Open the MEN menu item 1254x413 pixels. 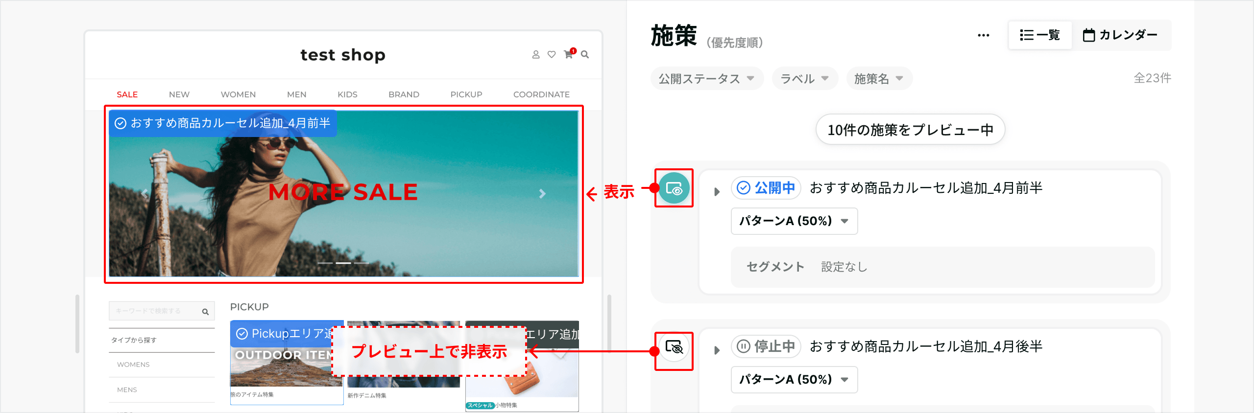coord(297,94)
